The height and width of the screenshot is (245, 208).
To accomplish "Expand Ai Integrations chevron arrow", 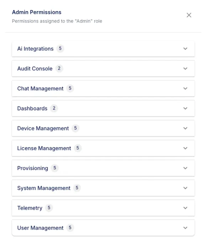I will tap(185, 49).
